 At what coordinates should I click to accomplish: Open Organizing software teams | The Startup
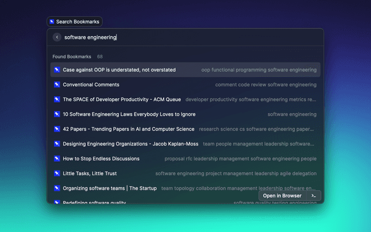(110, 188)
